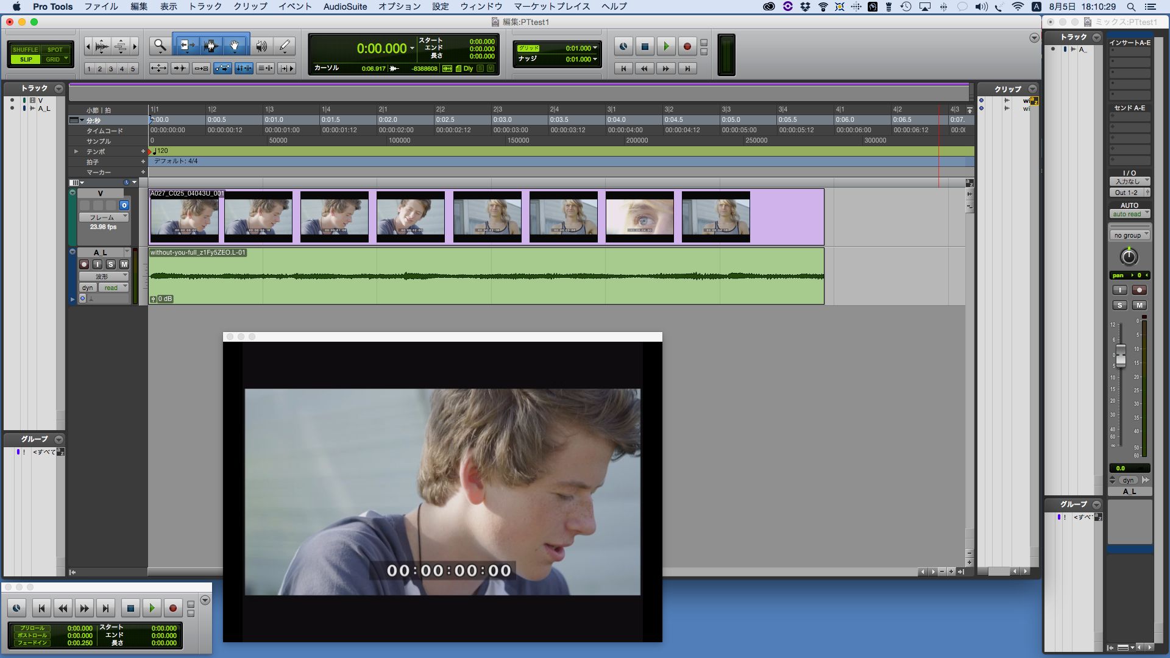The width and height of the screenshot is (1170, 658).
Task: Select the Zoomer magnifier tool
Action: tap(160, 46)
